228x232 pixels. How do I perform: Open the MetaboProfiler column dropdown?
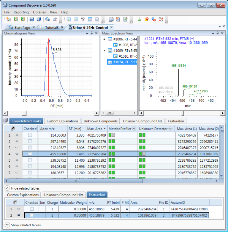coord(134,129)
